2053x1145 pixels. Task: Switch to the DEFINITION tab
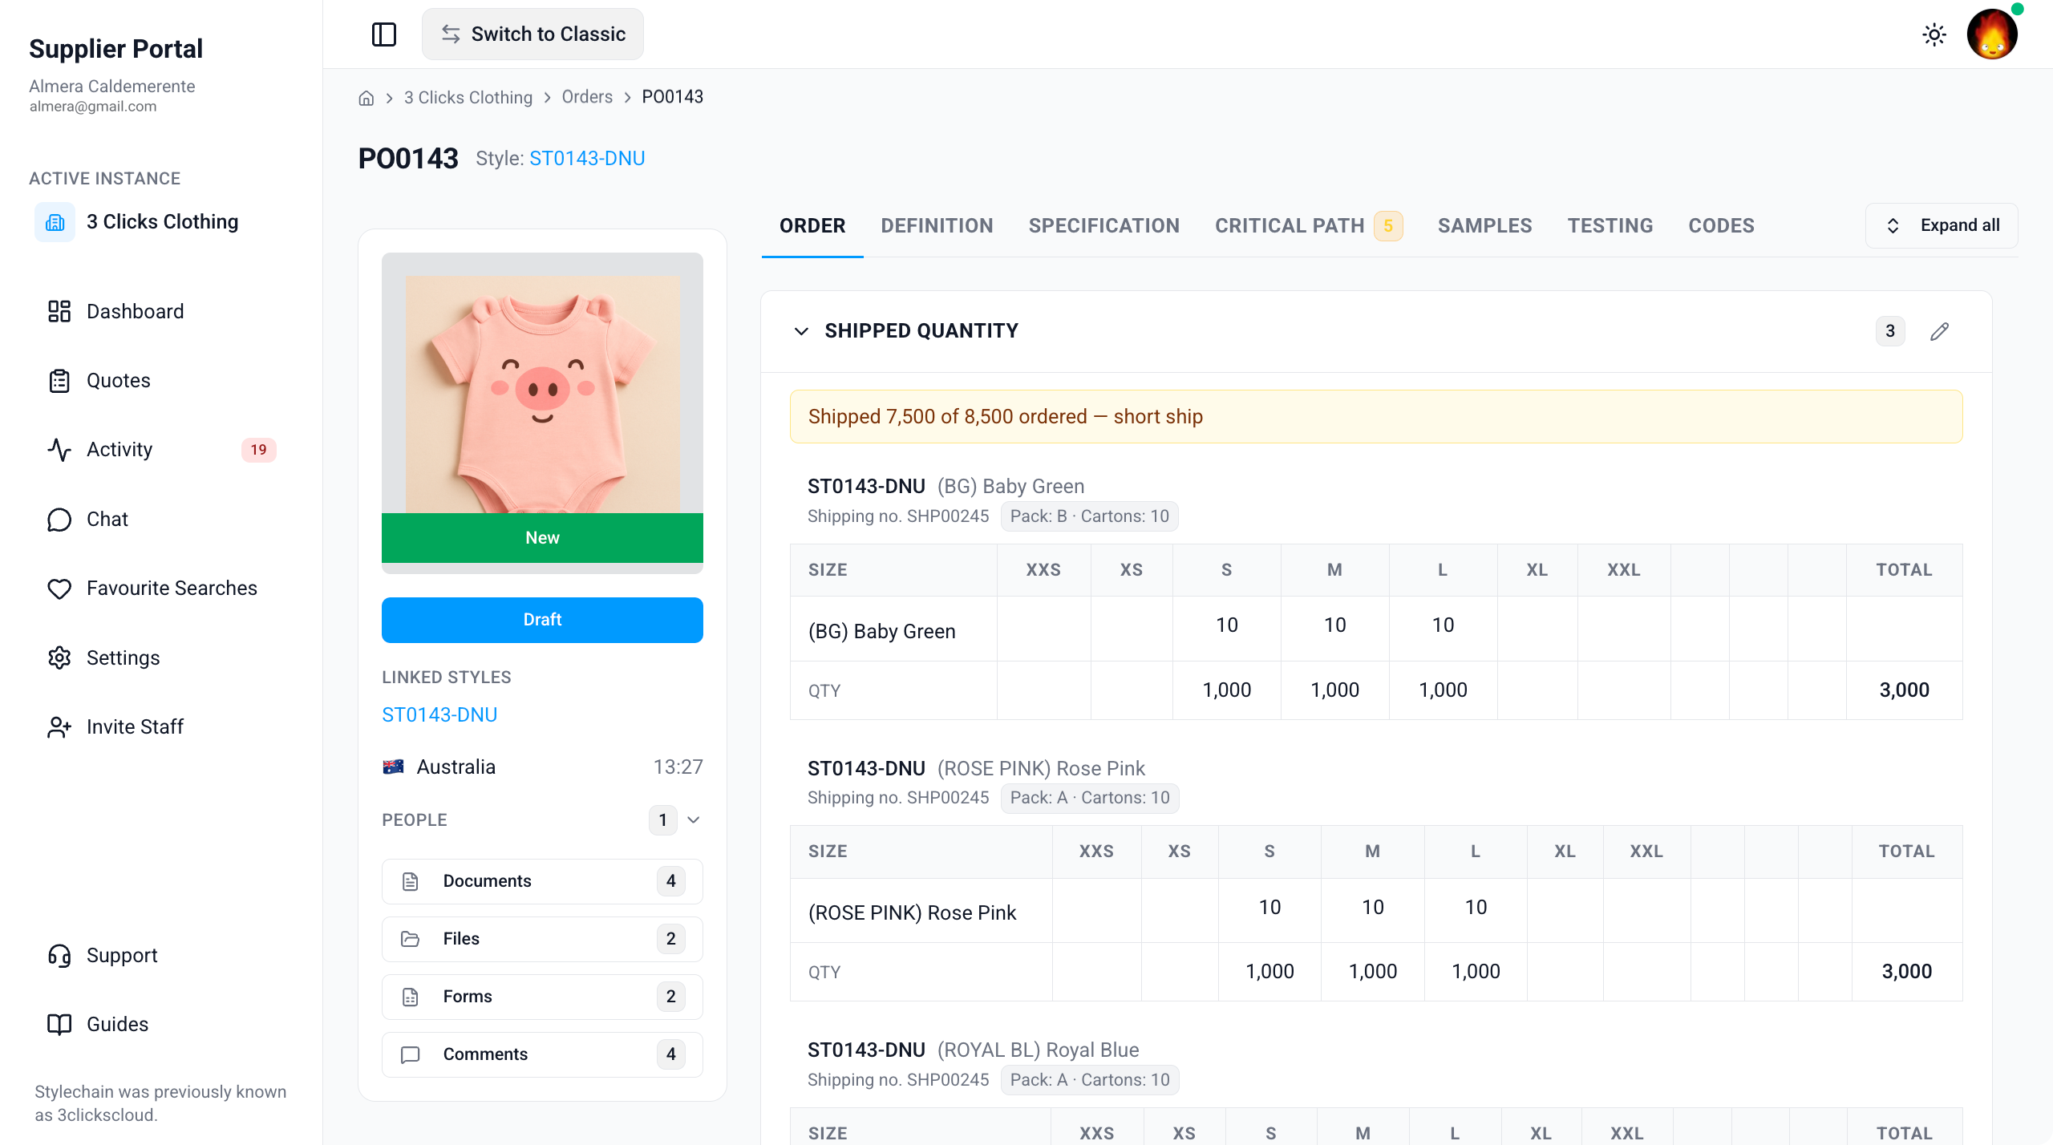[937, 226]
